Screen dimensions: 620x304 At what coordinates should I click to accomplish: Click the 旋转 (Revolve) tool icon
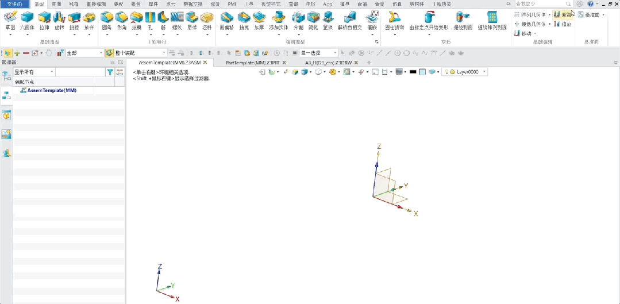tap(59, 19)
